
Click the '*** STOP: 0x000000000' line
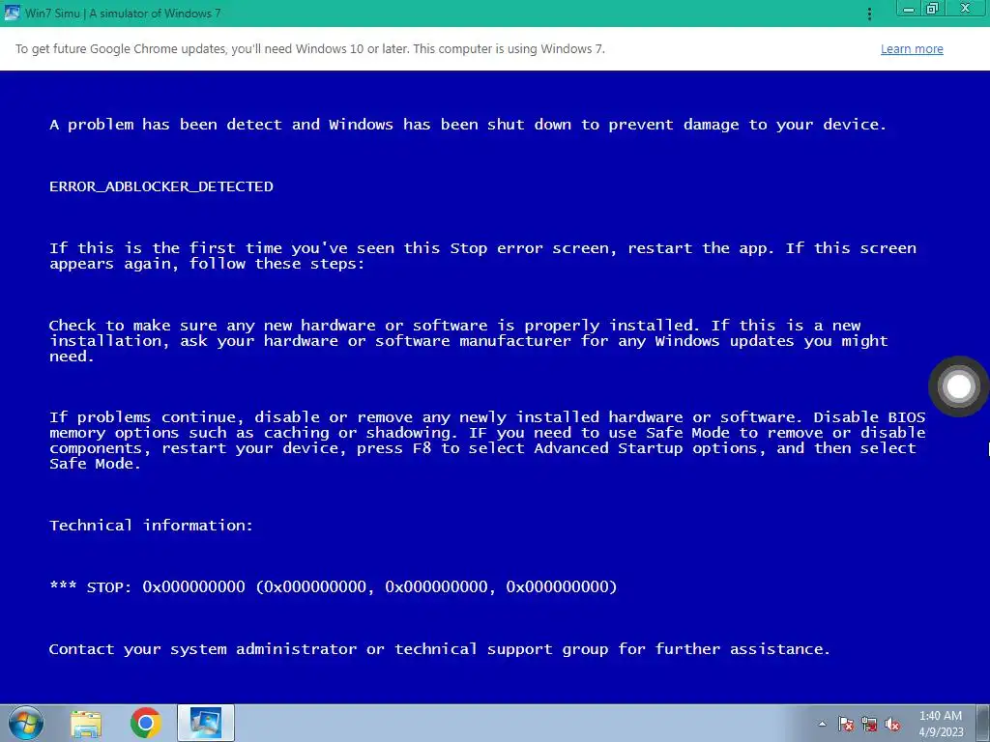click(x=333, y=586)
